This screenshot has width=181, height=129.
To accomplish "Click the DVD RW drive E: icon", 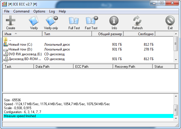I will [6, 54].
